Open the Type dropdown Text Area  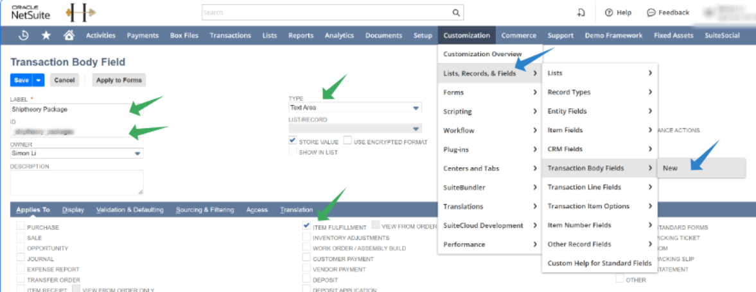(355, 108)
